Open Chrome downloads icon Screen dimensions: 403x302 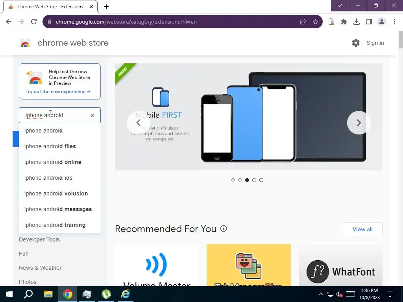[x=357, y=22]
